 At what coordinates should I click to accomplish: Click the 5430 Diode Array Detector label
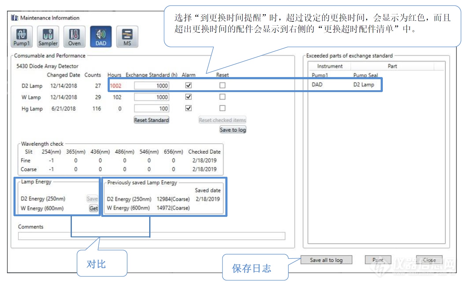point(47,66)
